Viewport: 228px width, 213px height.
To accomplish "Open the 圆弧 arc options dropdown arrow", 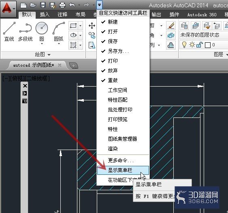I will [59, 43].
